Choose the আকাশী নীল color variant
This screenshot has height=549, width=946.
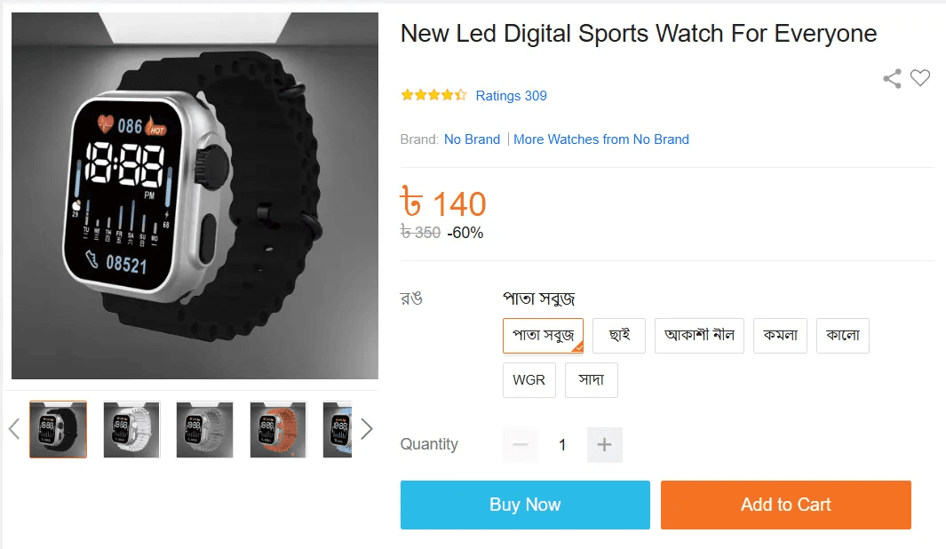pos(699,336)
